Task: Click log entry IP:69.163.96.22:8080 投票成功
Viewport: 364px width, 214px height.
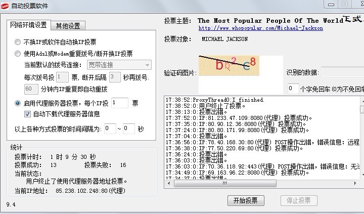Action: (x=237, y=173)
